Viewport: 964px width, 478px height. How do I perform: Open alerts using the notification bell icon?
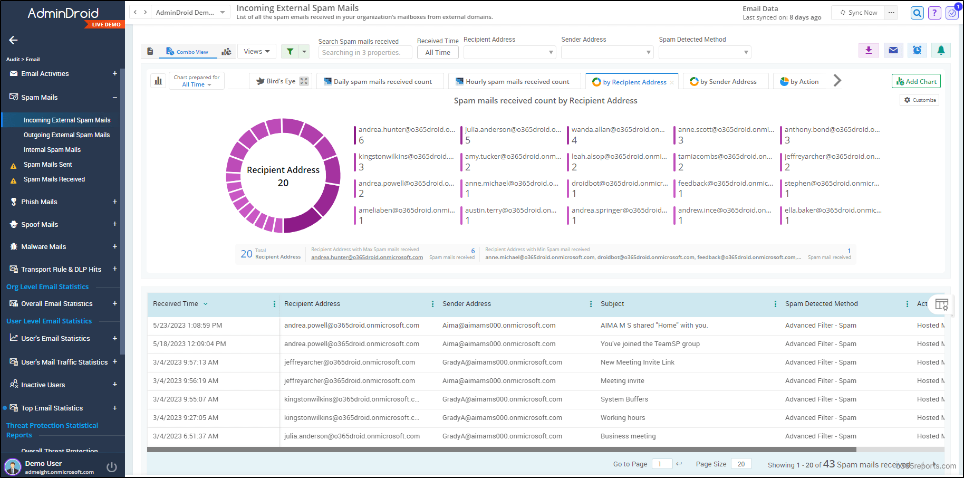pos(941,50)
